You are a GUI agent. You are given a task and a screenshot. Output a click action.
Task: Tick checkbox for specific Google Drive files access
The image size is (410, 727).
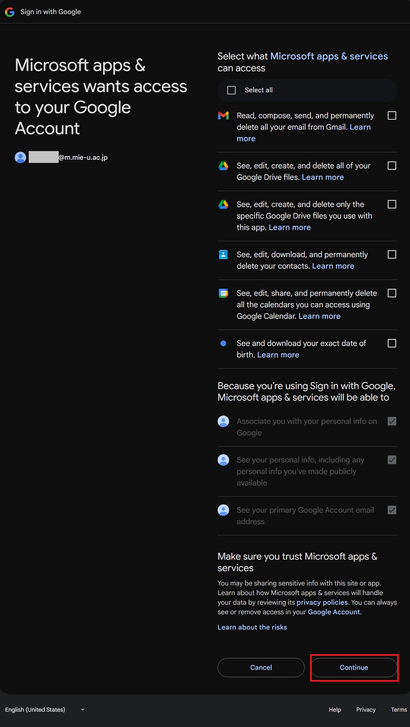[x=392, y=204]
